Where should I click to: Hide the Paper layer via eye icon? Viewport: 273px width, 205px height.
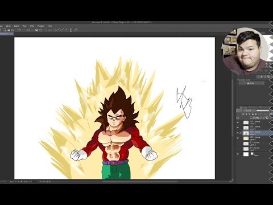(238, 154)
